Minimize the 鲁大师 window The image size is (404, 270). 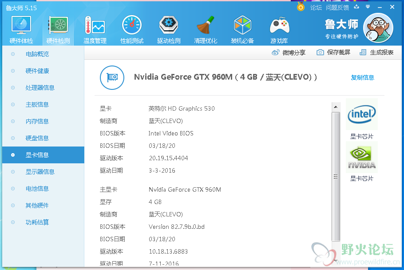pos(380,7)
